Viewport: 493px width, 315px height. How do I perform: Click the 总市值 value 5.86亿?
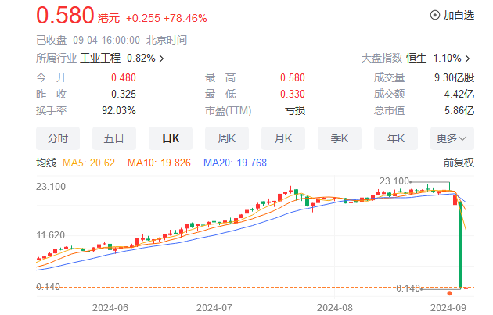tap(459, 110)
